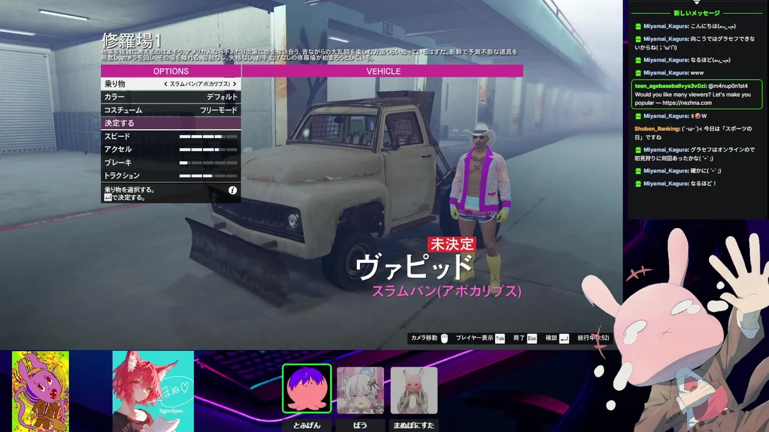
Task: Choose the 決定する confirm option
Action: [x=171, y=123]
